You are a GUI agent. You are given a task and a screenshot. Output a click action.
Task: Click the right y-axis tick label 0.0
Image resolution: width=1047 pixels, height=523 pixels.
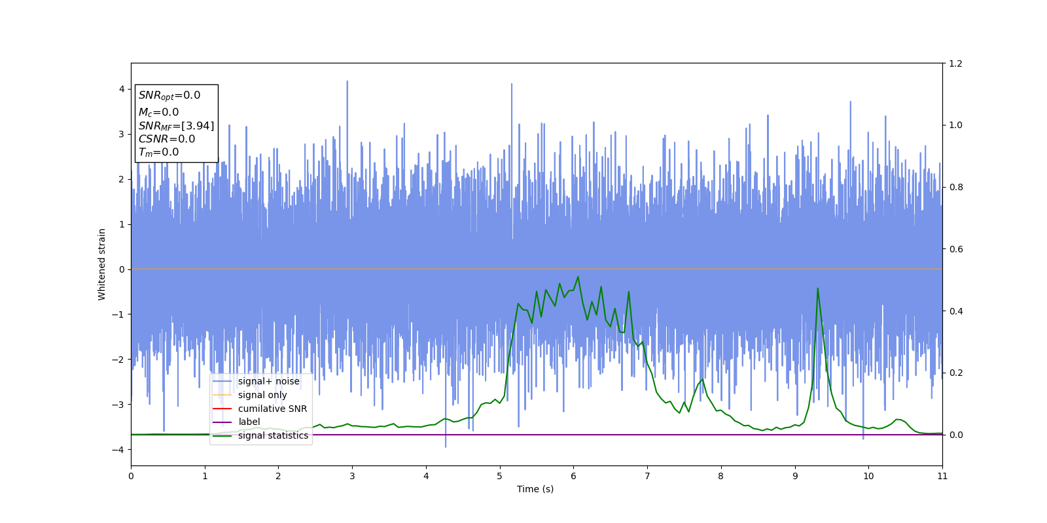point(955,435)
